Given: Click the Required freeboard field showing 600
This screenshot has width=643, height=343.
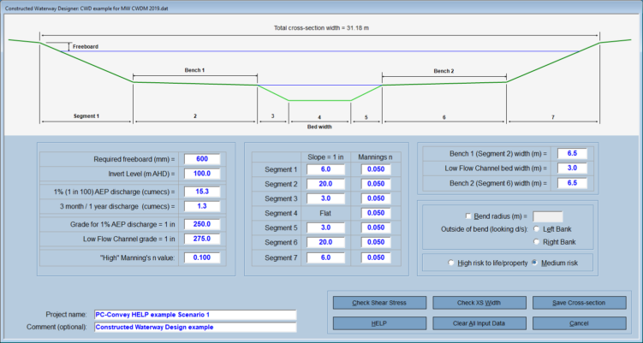Looking at the screenshot, I should [x=202, y=159].
